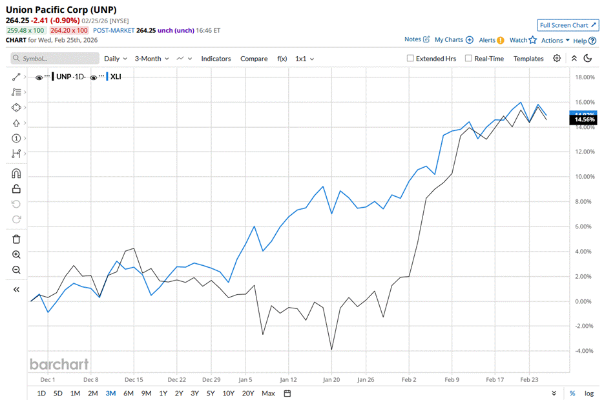
Task: Toggle the magnet snap mode
Action: [x=16, y=174]
